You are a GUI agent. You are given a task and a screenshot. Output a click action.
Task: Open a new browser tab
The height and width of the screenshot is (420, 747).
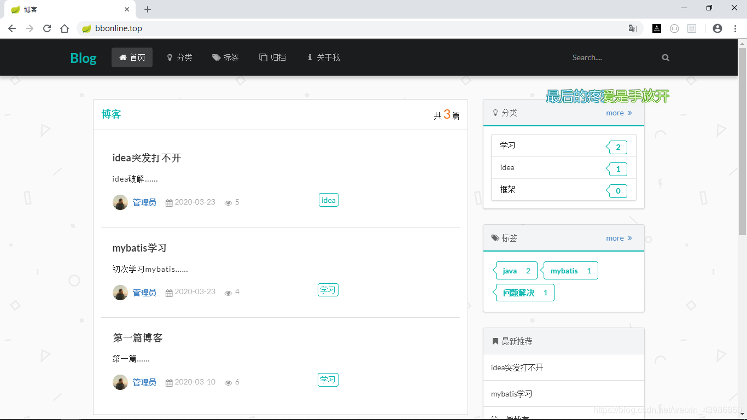[148, 9]
